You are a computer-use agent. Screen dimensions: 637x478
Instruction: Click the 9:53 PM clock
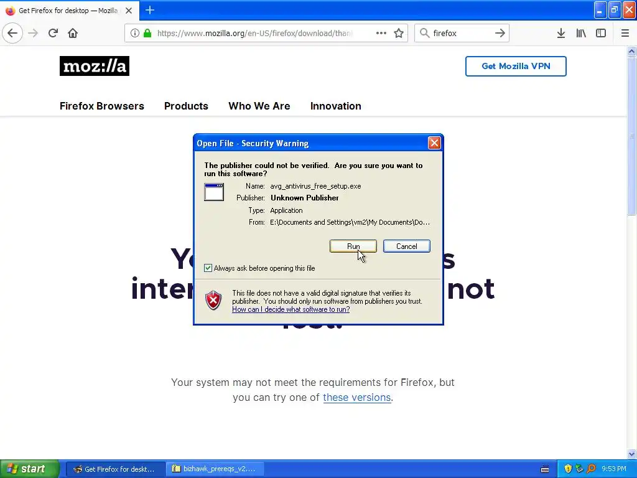[x=614, y=469]
